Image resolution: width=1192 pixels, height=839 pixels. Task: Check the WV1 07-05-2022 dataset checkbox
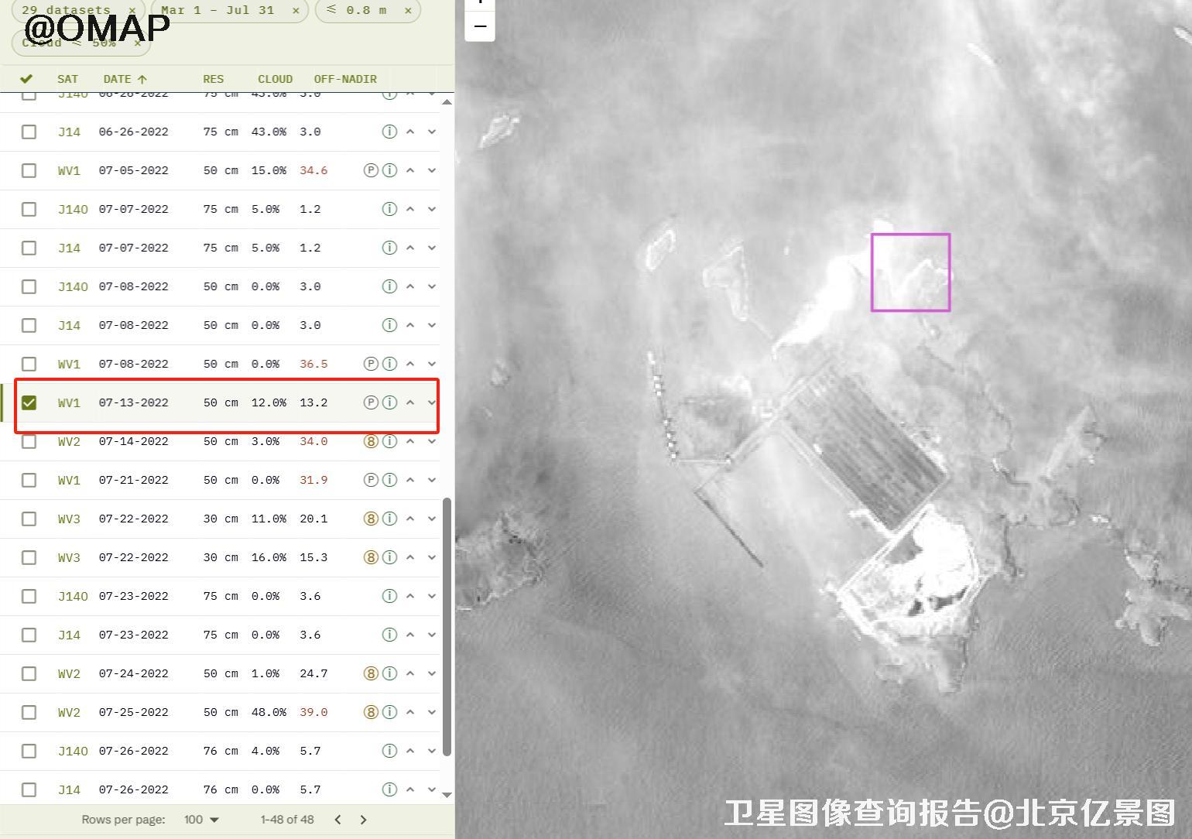click(29, 170)
